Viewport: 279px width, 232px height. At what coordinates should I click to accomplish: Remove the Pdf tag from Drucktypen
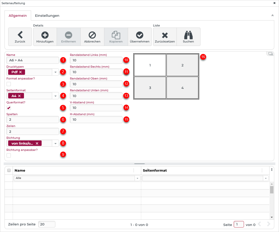coord(20,72)
